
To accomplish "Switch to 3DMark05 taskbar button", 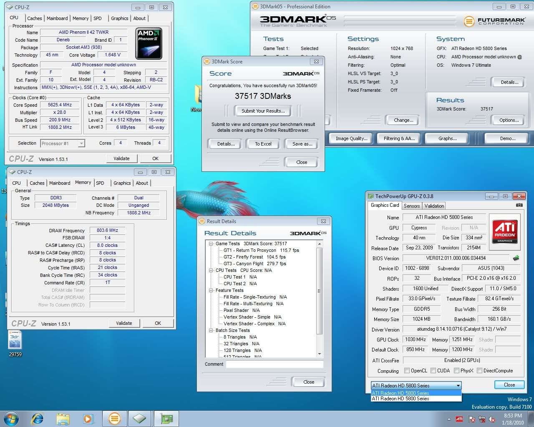I will click(114, 418).
